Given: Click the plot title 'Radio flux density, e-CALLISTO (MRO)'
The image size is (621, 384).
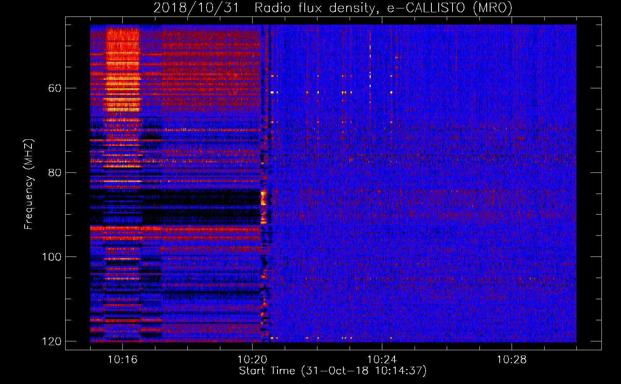Looking at the screenshot, I should point(383,8).
